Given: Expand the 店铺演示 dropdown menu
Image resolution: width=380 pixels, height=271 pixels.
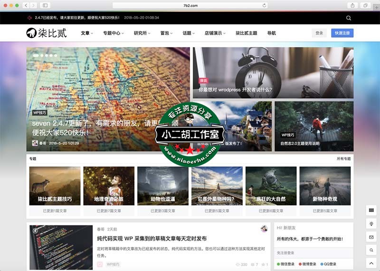Looking at the screenshot, I should click(x=215, y=33).
